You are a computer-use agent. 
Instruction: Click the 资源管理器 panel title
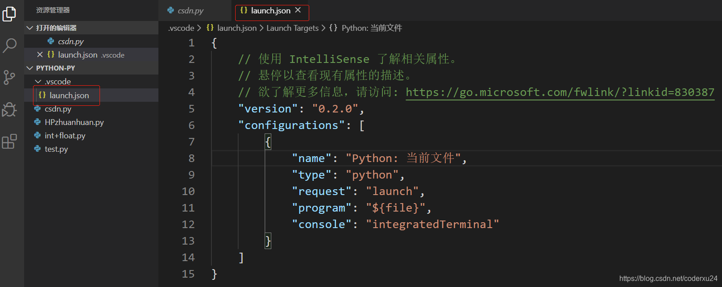[53, 10]
